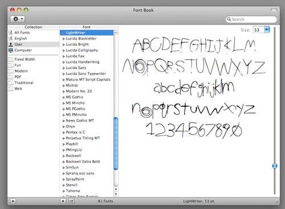This screenshot has height=209, width=285.
Task: Select the Pentax is C font
Action: pyautogui.click(x=75, y=132)
